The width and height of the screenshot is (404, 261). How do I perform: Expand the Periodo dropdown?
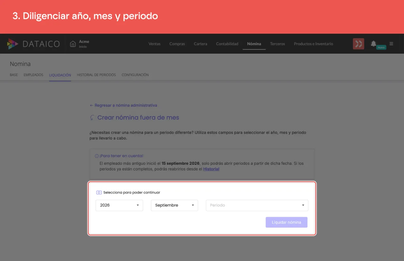tap(257, 205)
